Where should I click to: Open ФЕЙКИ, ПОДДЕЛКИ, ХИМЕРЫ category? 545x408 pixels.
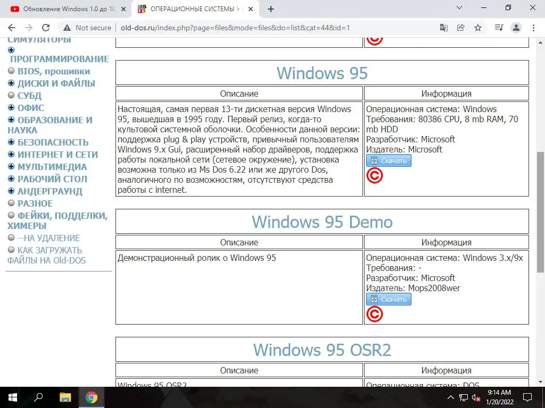pos(57,220)
